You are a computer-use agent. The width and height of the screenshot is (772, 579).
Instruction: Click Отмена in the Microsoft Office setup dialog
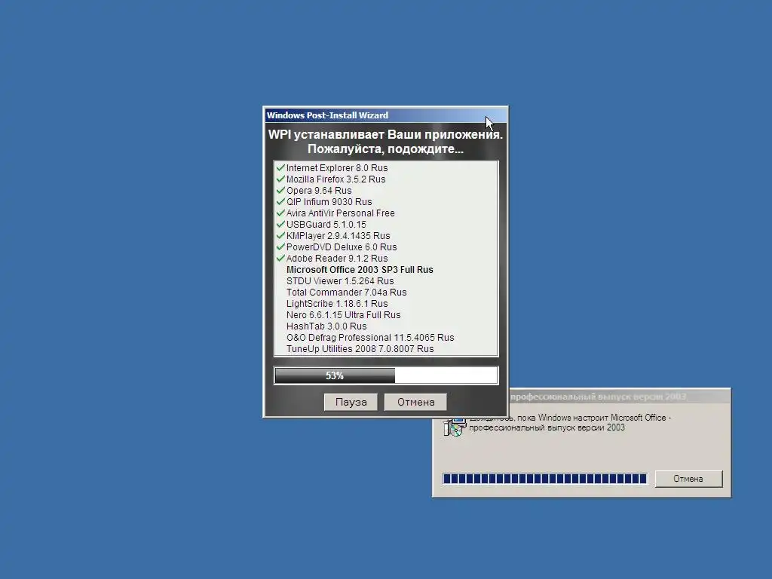688,479
